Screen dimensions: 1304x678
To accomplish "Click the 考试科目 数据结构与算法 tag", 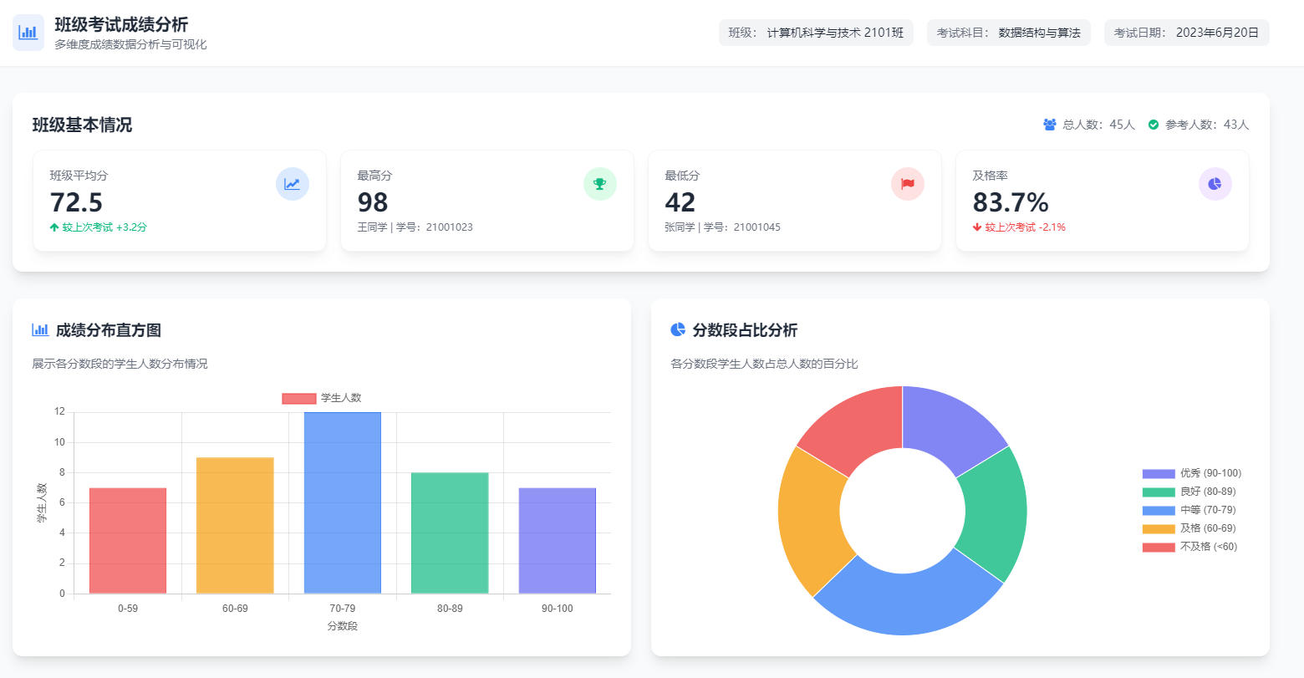I will pos(1008,33).
